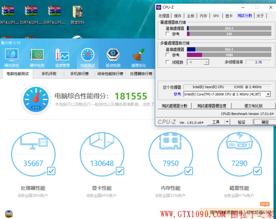Switch to CPU-Z 缓存 cache tab
The image size is (276, 219).
(177, 16)
